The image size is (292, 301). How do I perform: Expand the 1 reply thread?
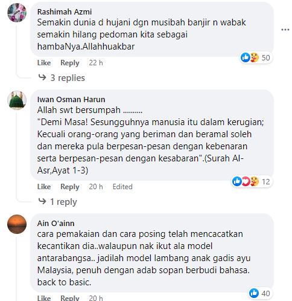tap(63, 202)
